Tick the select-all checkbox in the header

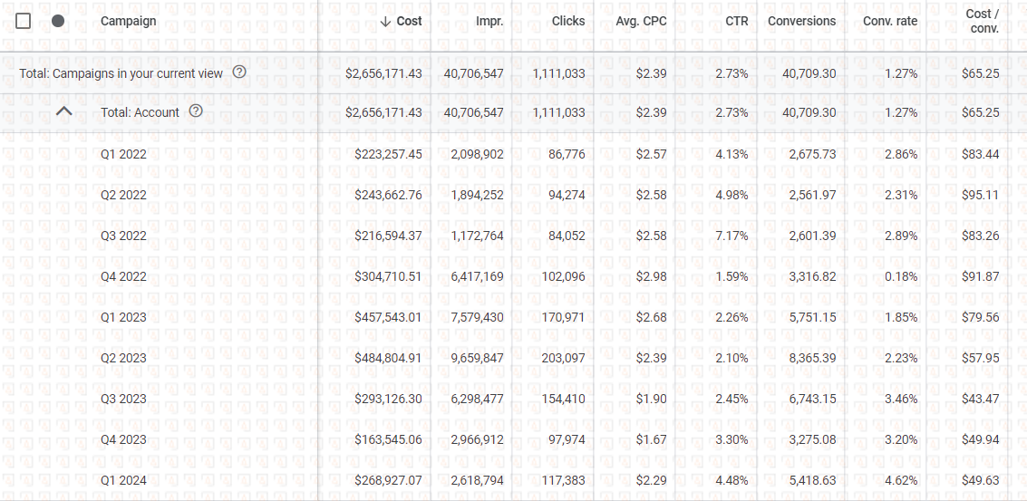click(x=24, y=21)
